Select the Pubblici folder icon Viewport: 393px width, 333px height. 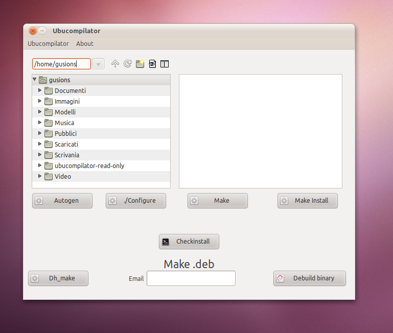49,133
